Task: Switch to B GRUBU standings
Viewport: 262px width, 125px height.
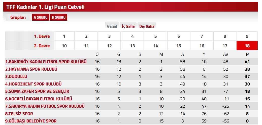Action: (58, 17)
